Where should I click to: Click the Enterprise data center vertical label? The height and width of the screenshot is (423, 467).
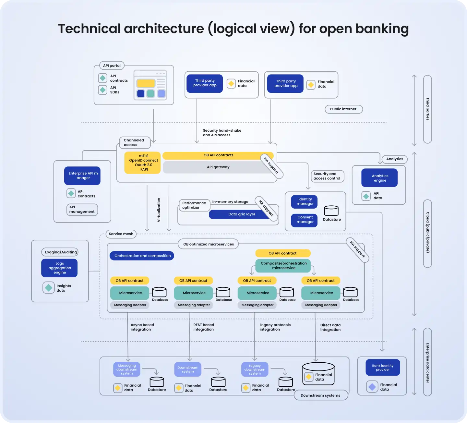(x=427, y=362)
